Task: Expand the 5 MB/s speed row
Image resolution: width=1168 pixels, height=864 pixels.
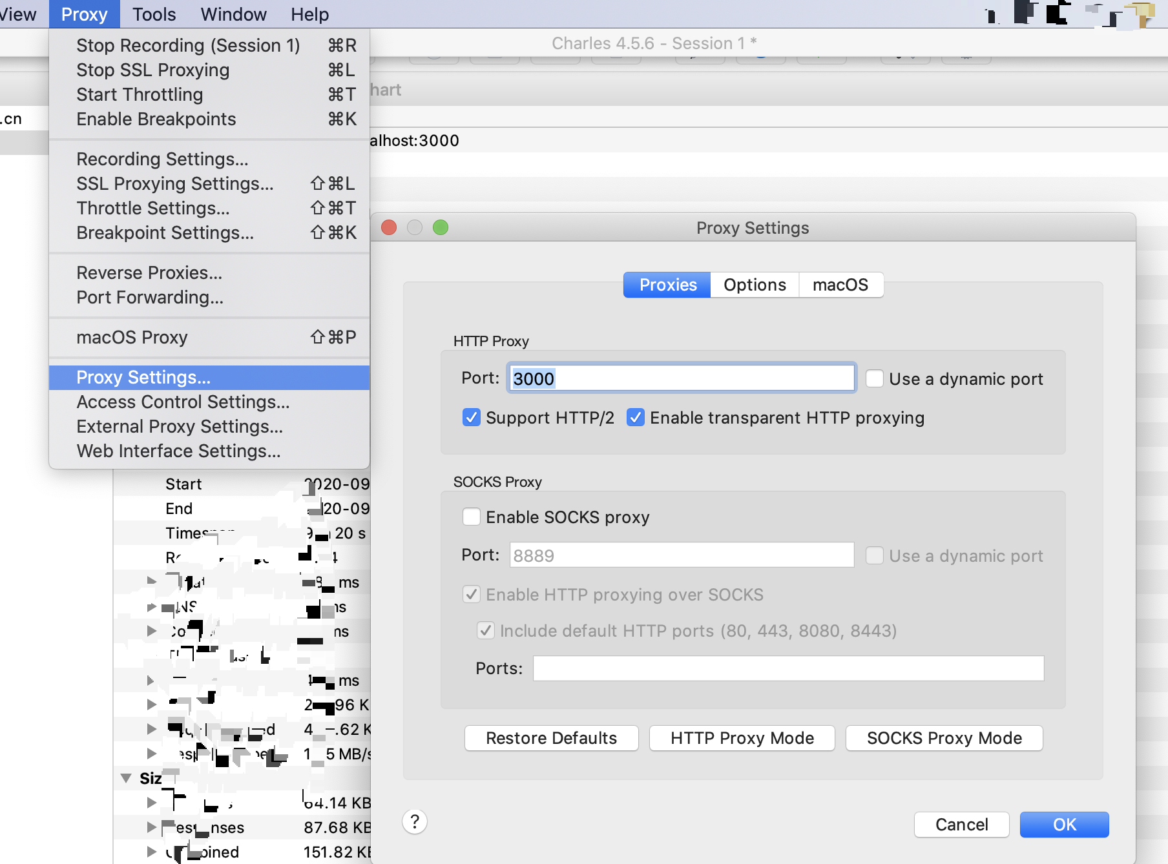Action: (x=152, y=754)
